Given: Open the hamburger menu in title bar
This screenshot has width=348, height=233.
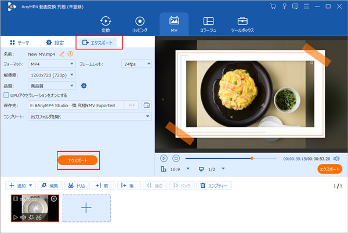Looking at the screenshot, I should coord(306,6).
